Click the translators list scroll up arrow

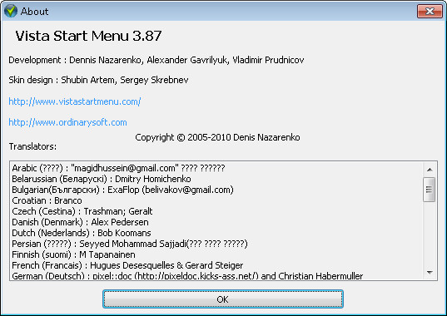[x=430, y=170]
